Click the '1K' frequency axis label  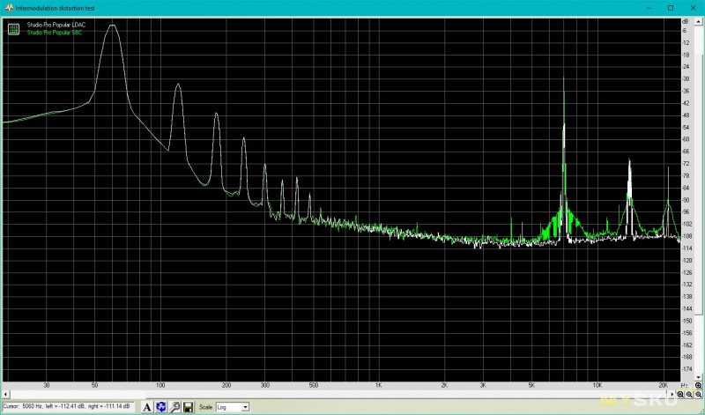(x=378, y=385)
